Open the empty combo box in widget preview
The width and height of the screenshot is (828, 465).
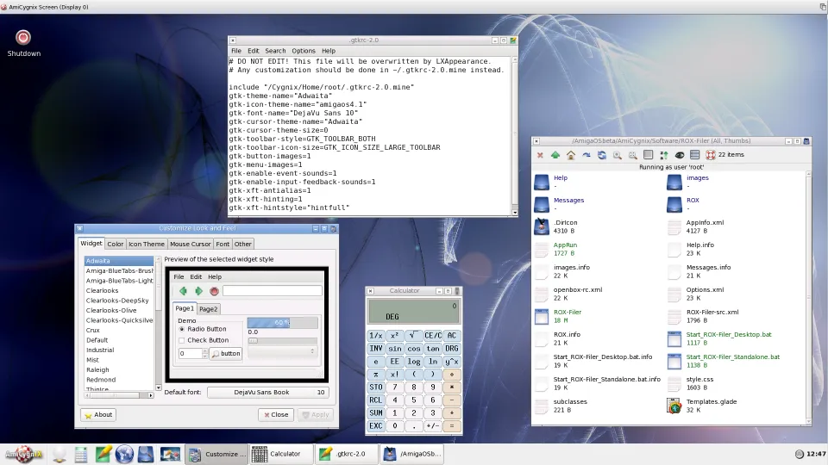(x=282, y=352)
